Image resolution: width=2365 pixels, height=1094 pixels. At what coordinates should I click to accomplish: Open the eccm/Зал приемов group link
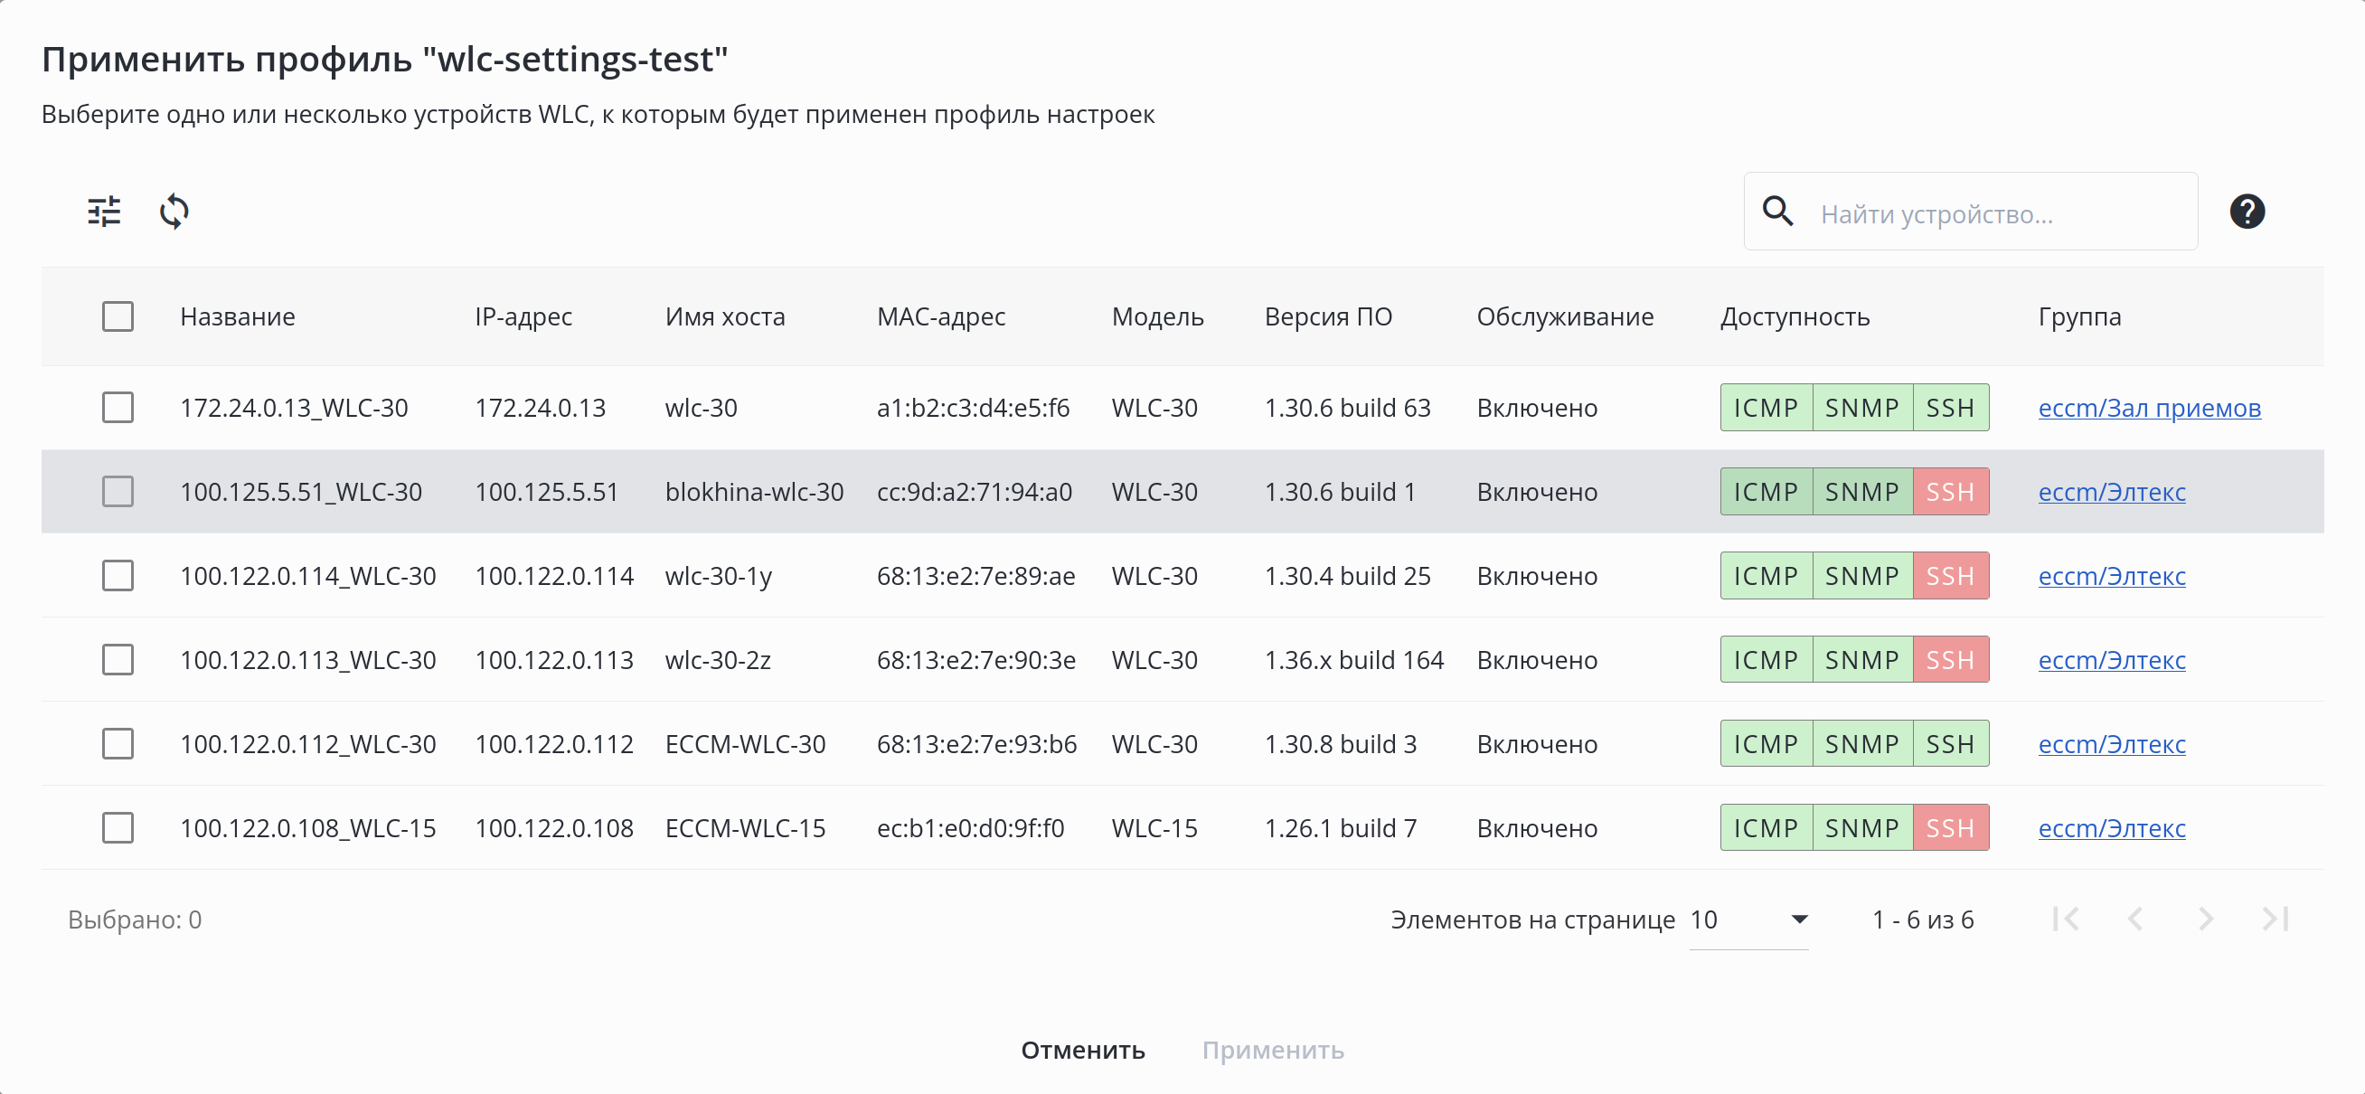2148,408
